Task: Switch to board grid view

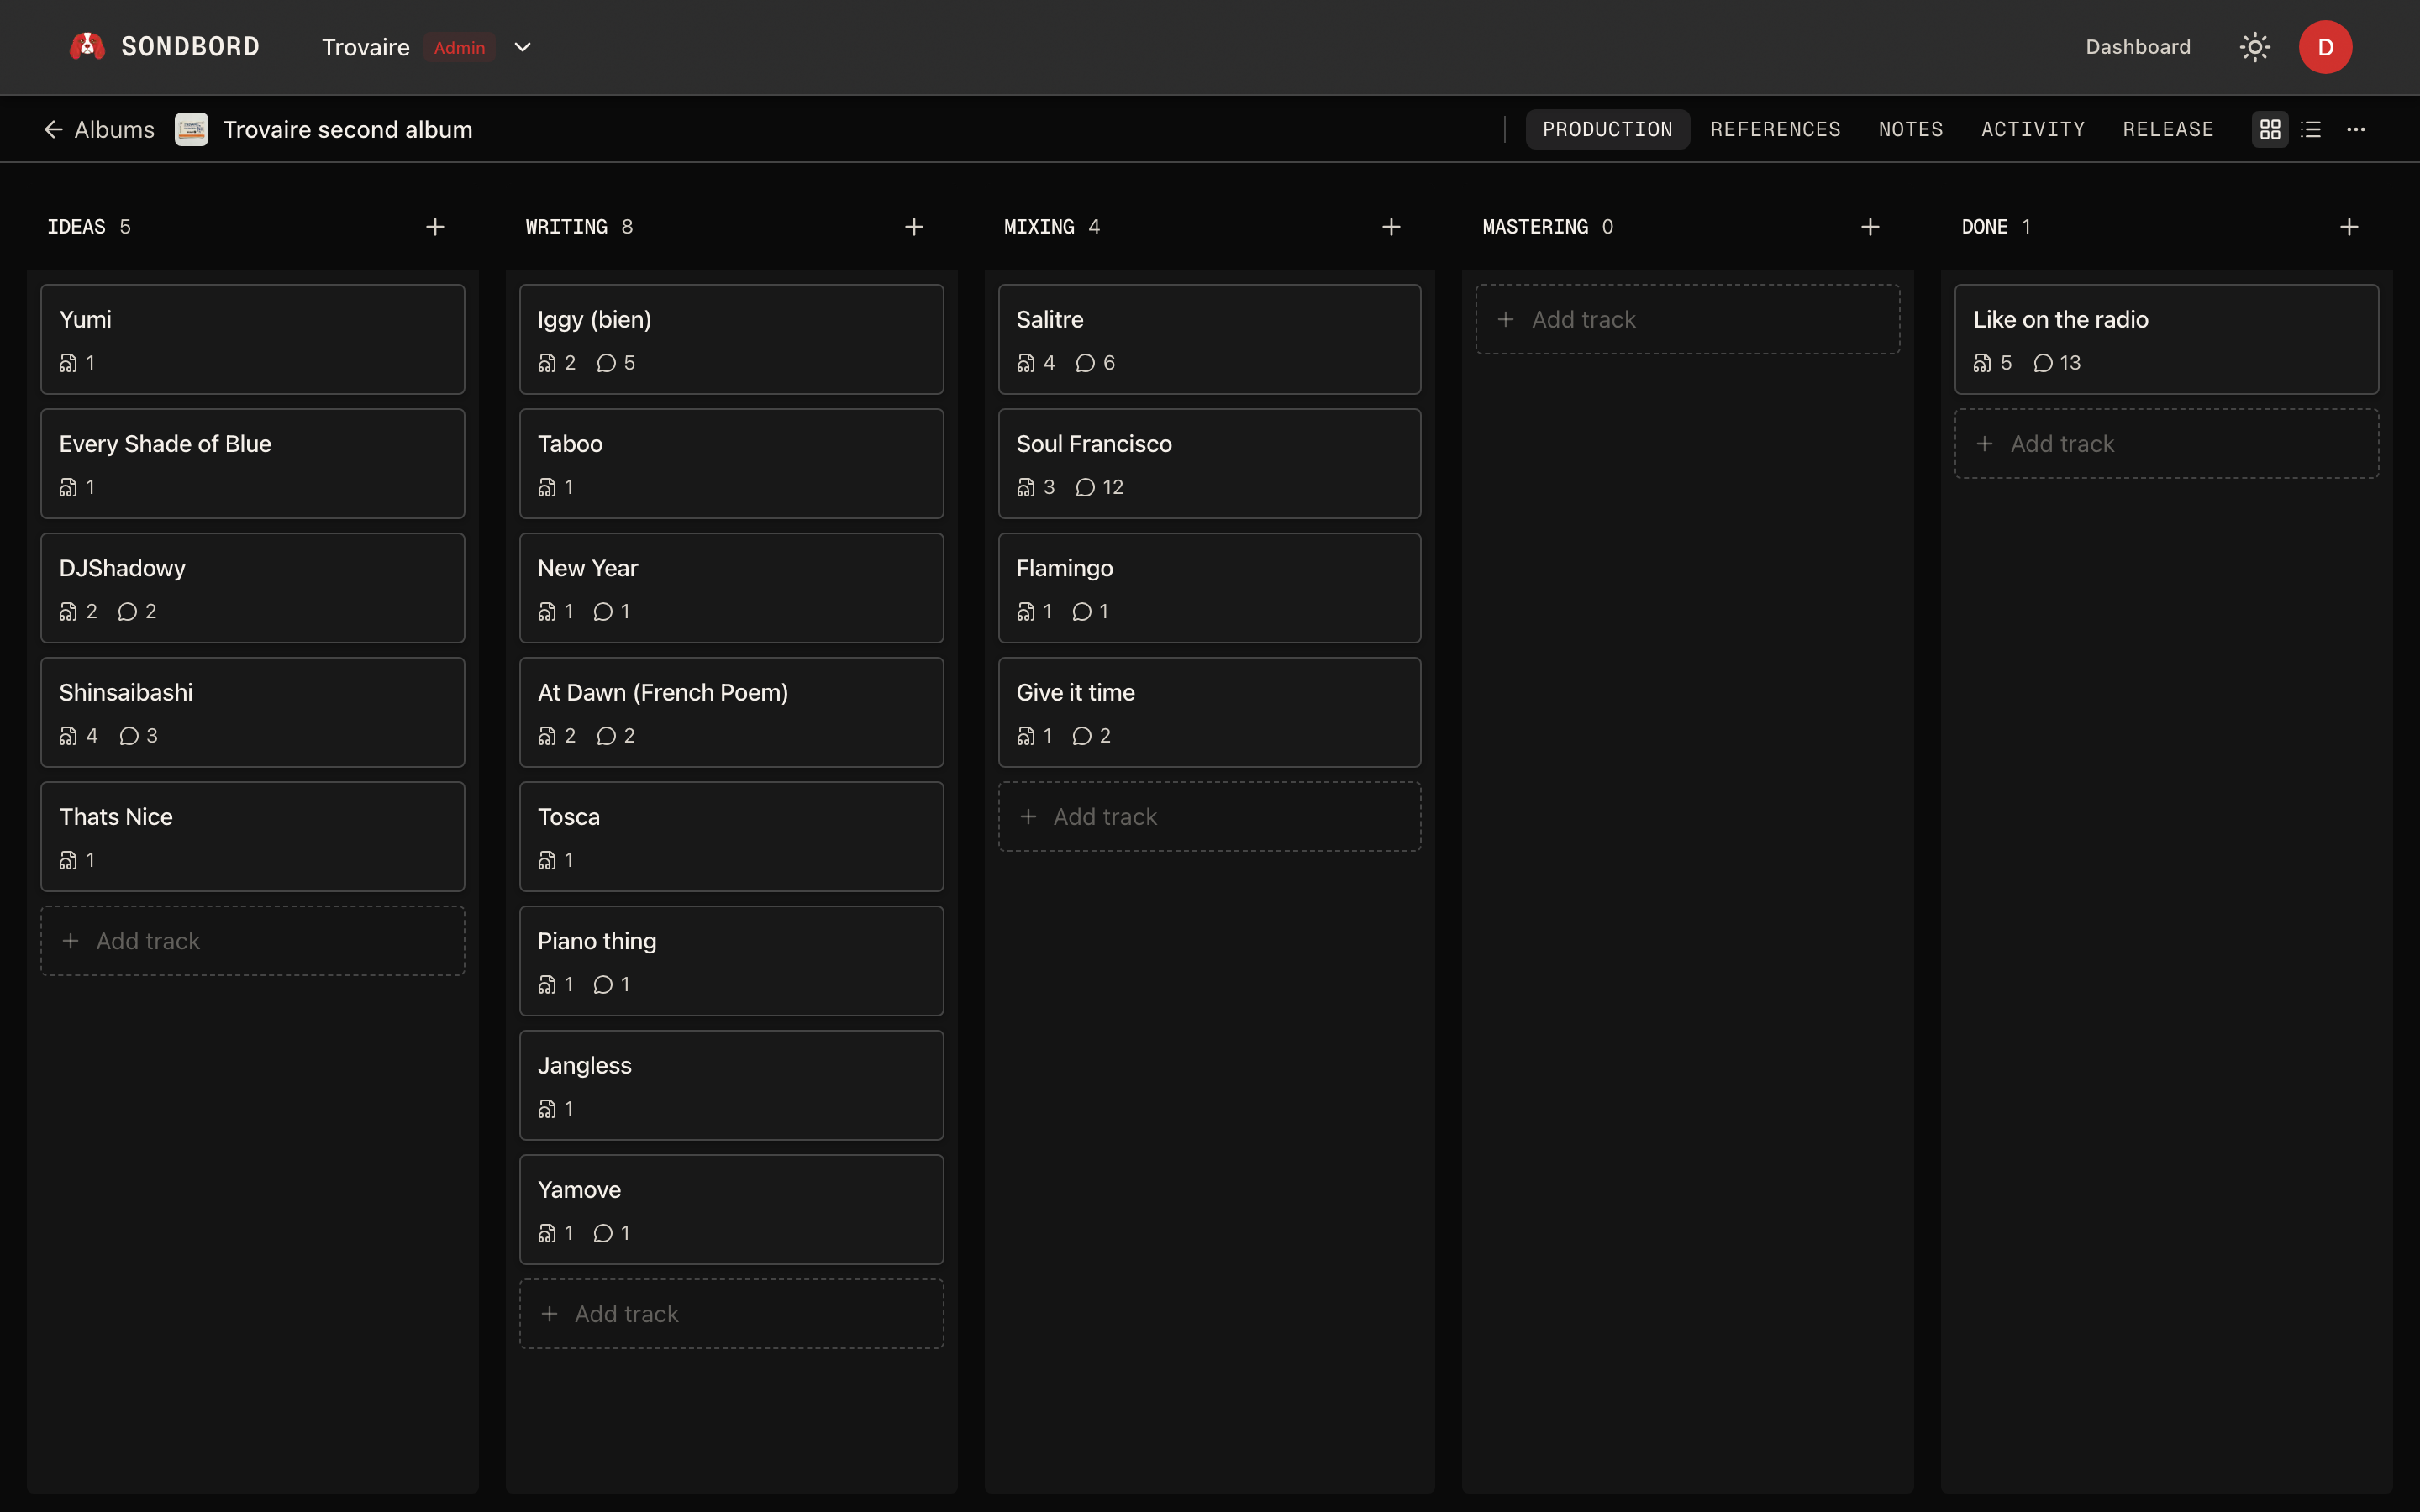Action: click(2270, 129)
